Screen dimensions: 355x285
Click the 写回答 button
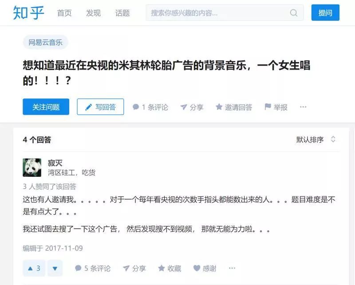point(100,107)
